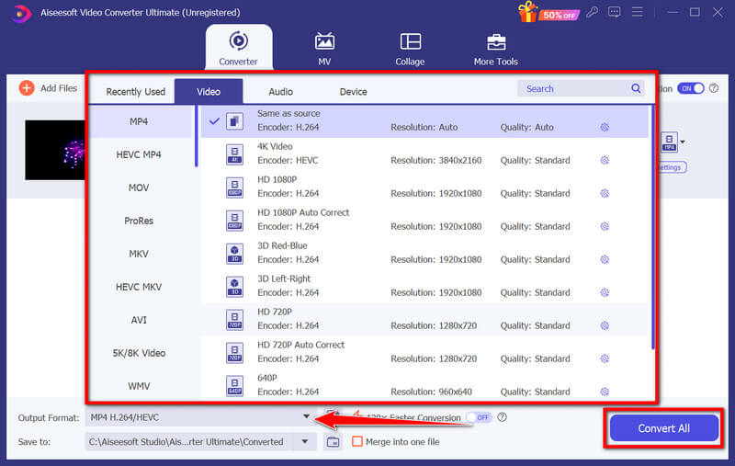Click the magnifier icon in Search box

tap(636, 89)
